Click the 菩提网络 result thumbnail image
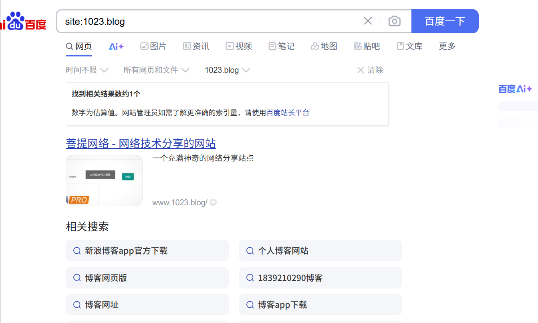538x323 pixels. coord(104,181)
